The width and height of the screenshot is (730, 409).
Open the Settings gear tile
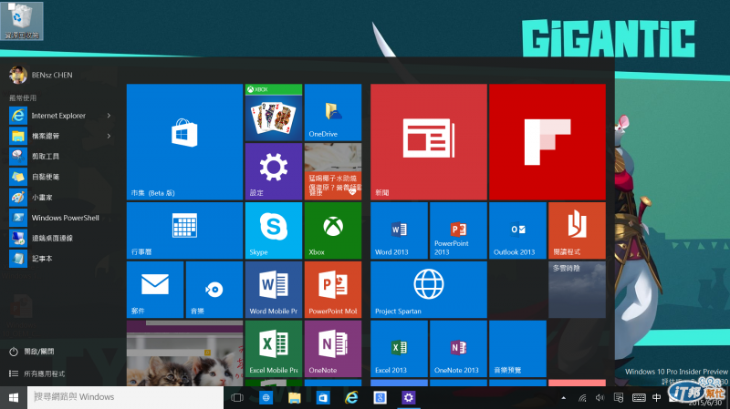coord(274,171)
